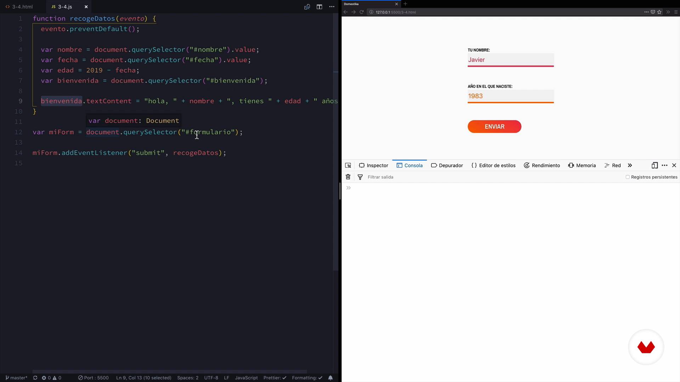Open the Memoria devtools tab
680x382 pixels.
[x=582, y=166]
